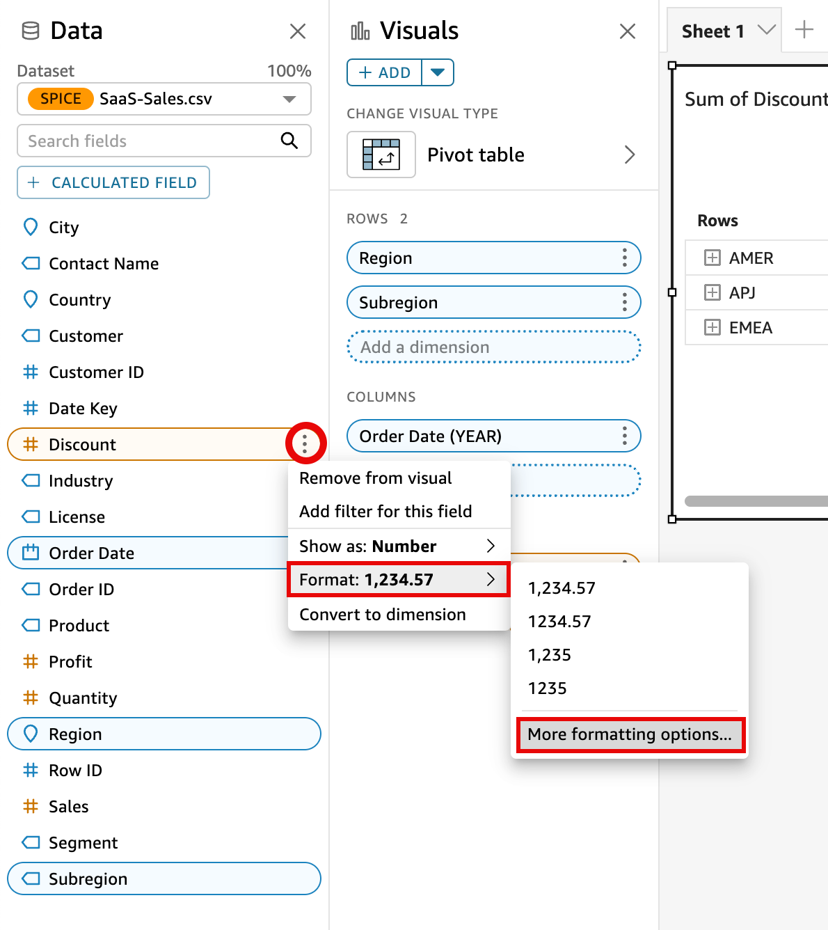Select the Subregion field in data list
828x930 pixels.
pyautogui.click(x=164, y=878)
